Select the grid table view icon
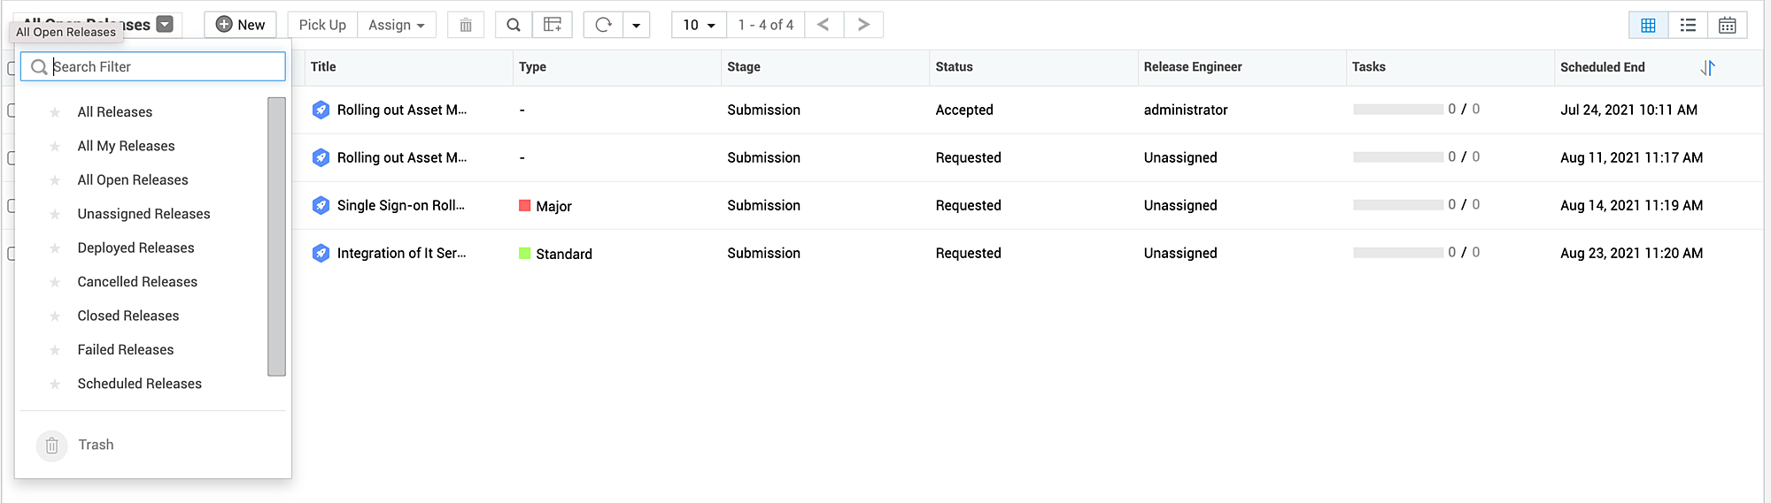 click(x=1648, y=25)
